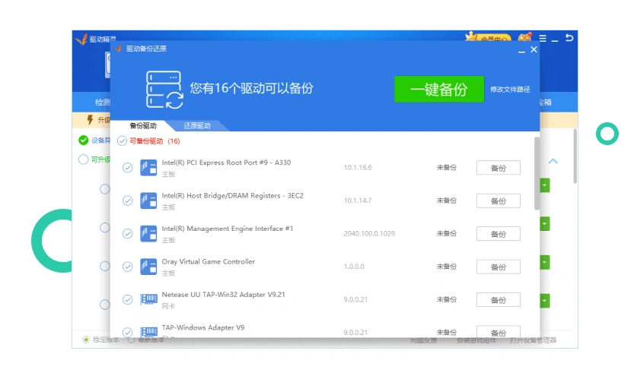
Task: Open the first green dropdown arrow in the main window
Action: 545,185
